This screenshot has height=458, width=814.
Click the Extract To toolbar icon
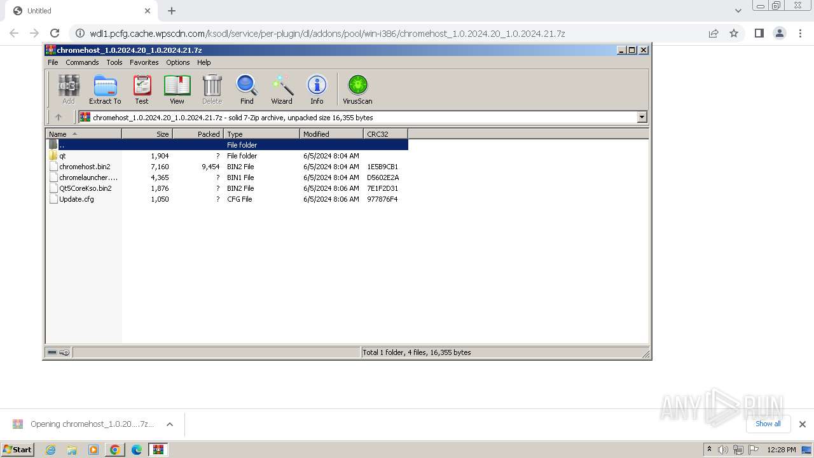pyautogui.click(x=105, y=89)
